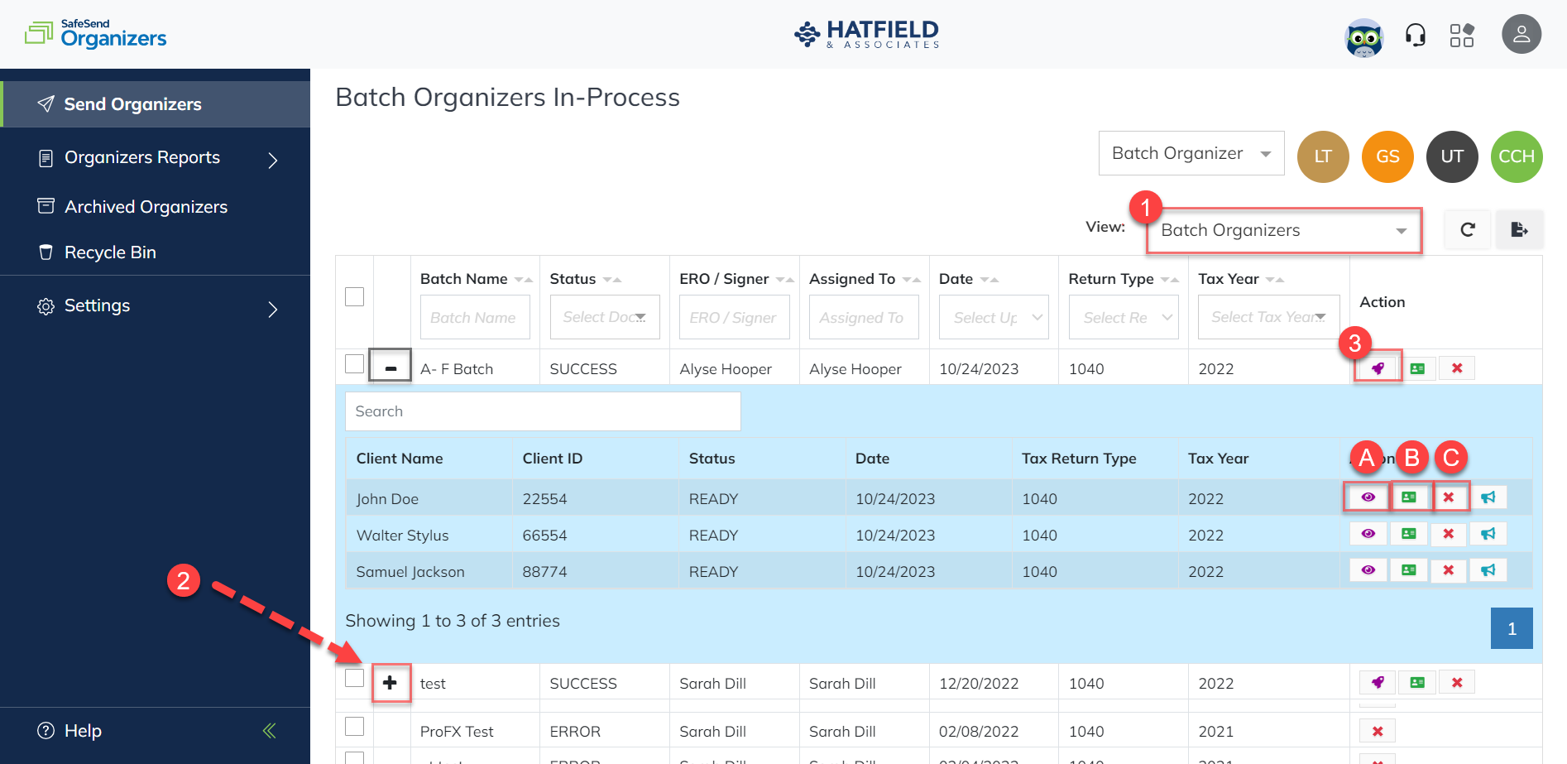The height and width of the screenshot is (764, 1567).
Task: Click the GS tax software button
Action: tap(1387, 156)
